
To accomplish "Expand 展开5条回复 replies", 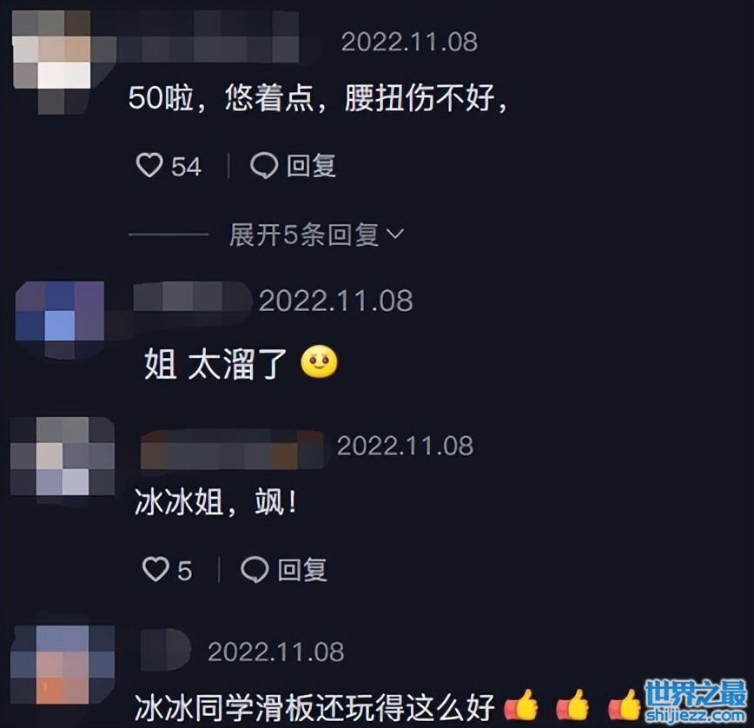I will (316, 235).
